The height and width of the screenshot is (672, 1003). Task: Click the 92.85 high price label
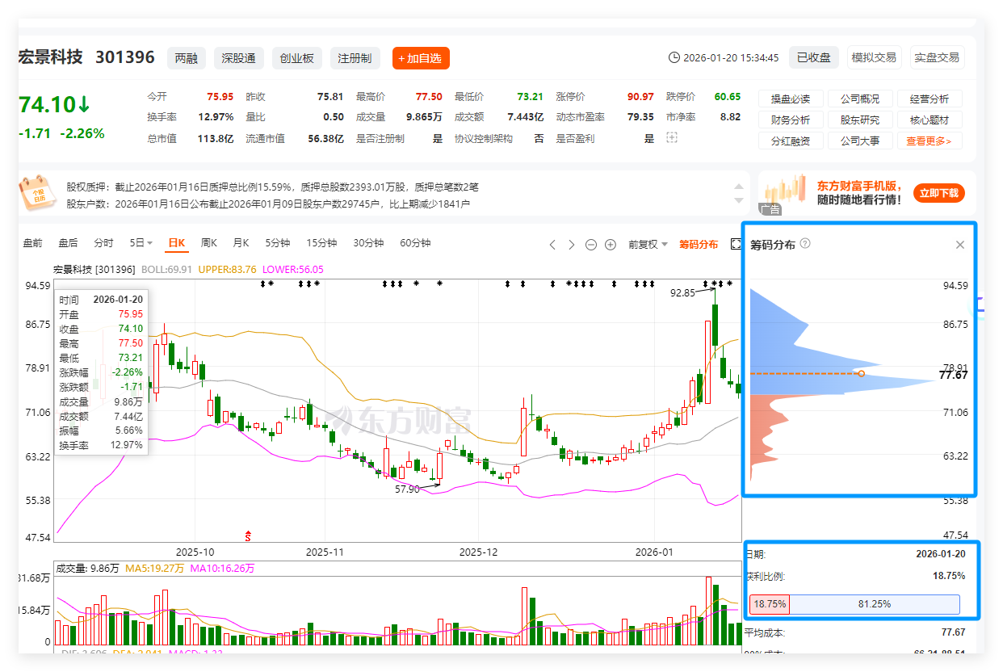682,293
